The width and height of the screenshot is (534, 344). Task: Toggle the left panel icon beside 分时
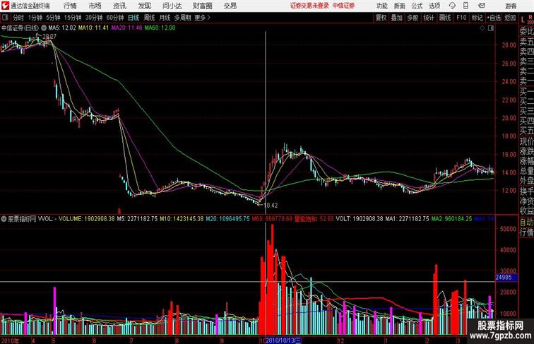(x=5, y=18)
